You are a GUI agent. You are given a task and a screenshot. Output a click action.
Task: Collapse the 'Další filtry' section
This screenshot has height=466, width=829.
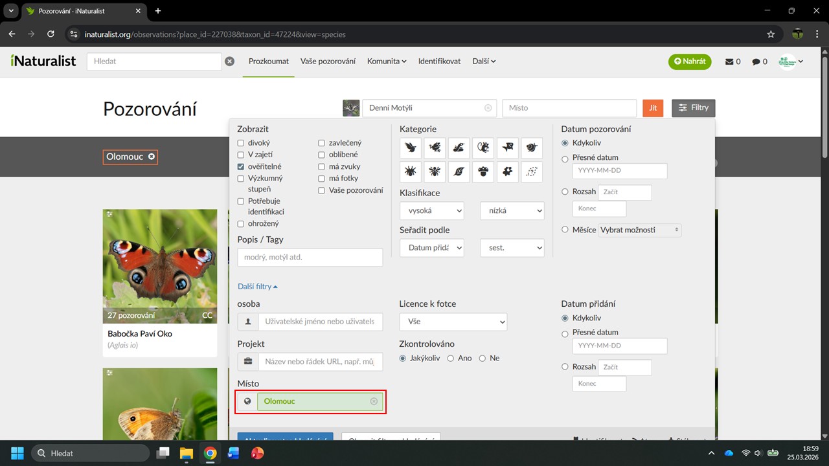point(258,286)
